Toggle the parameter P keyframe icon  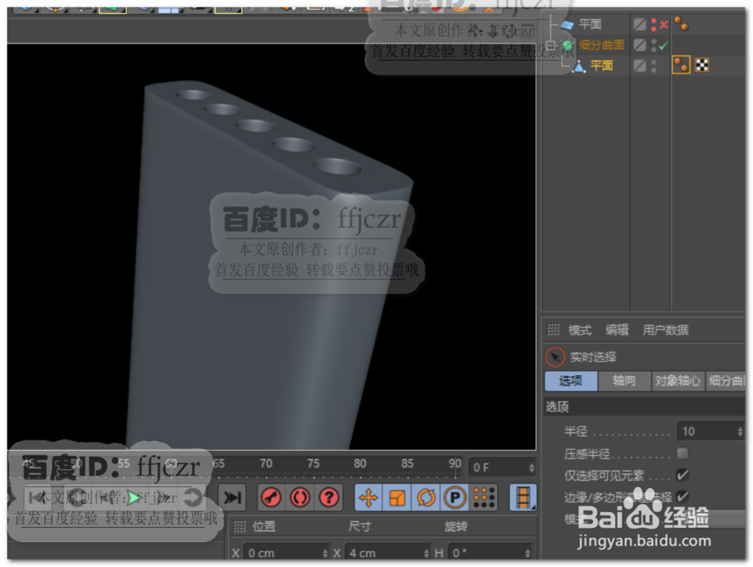point(455,498)
